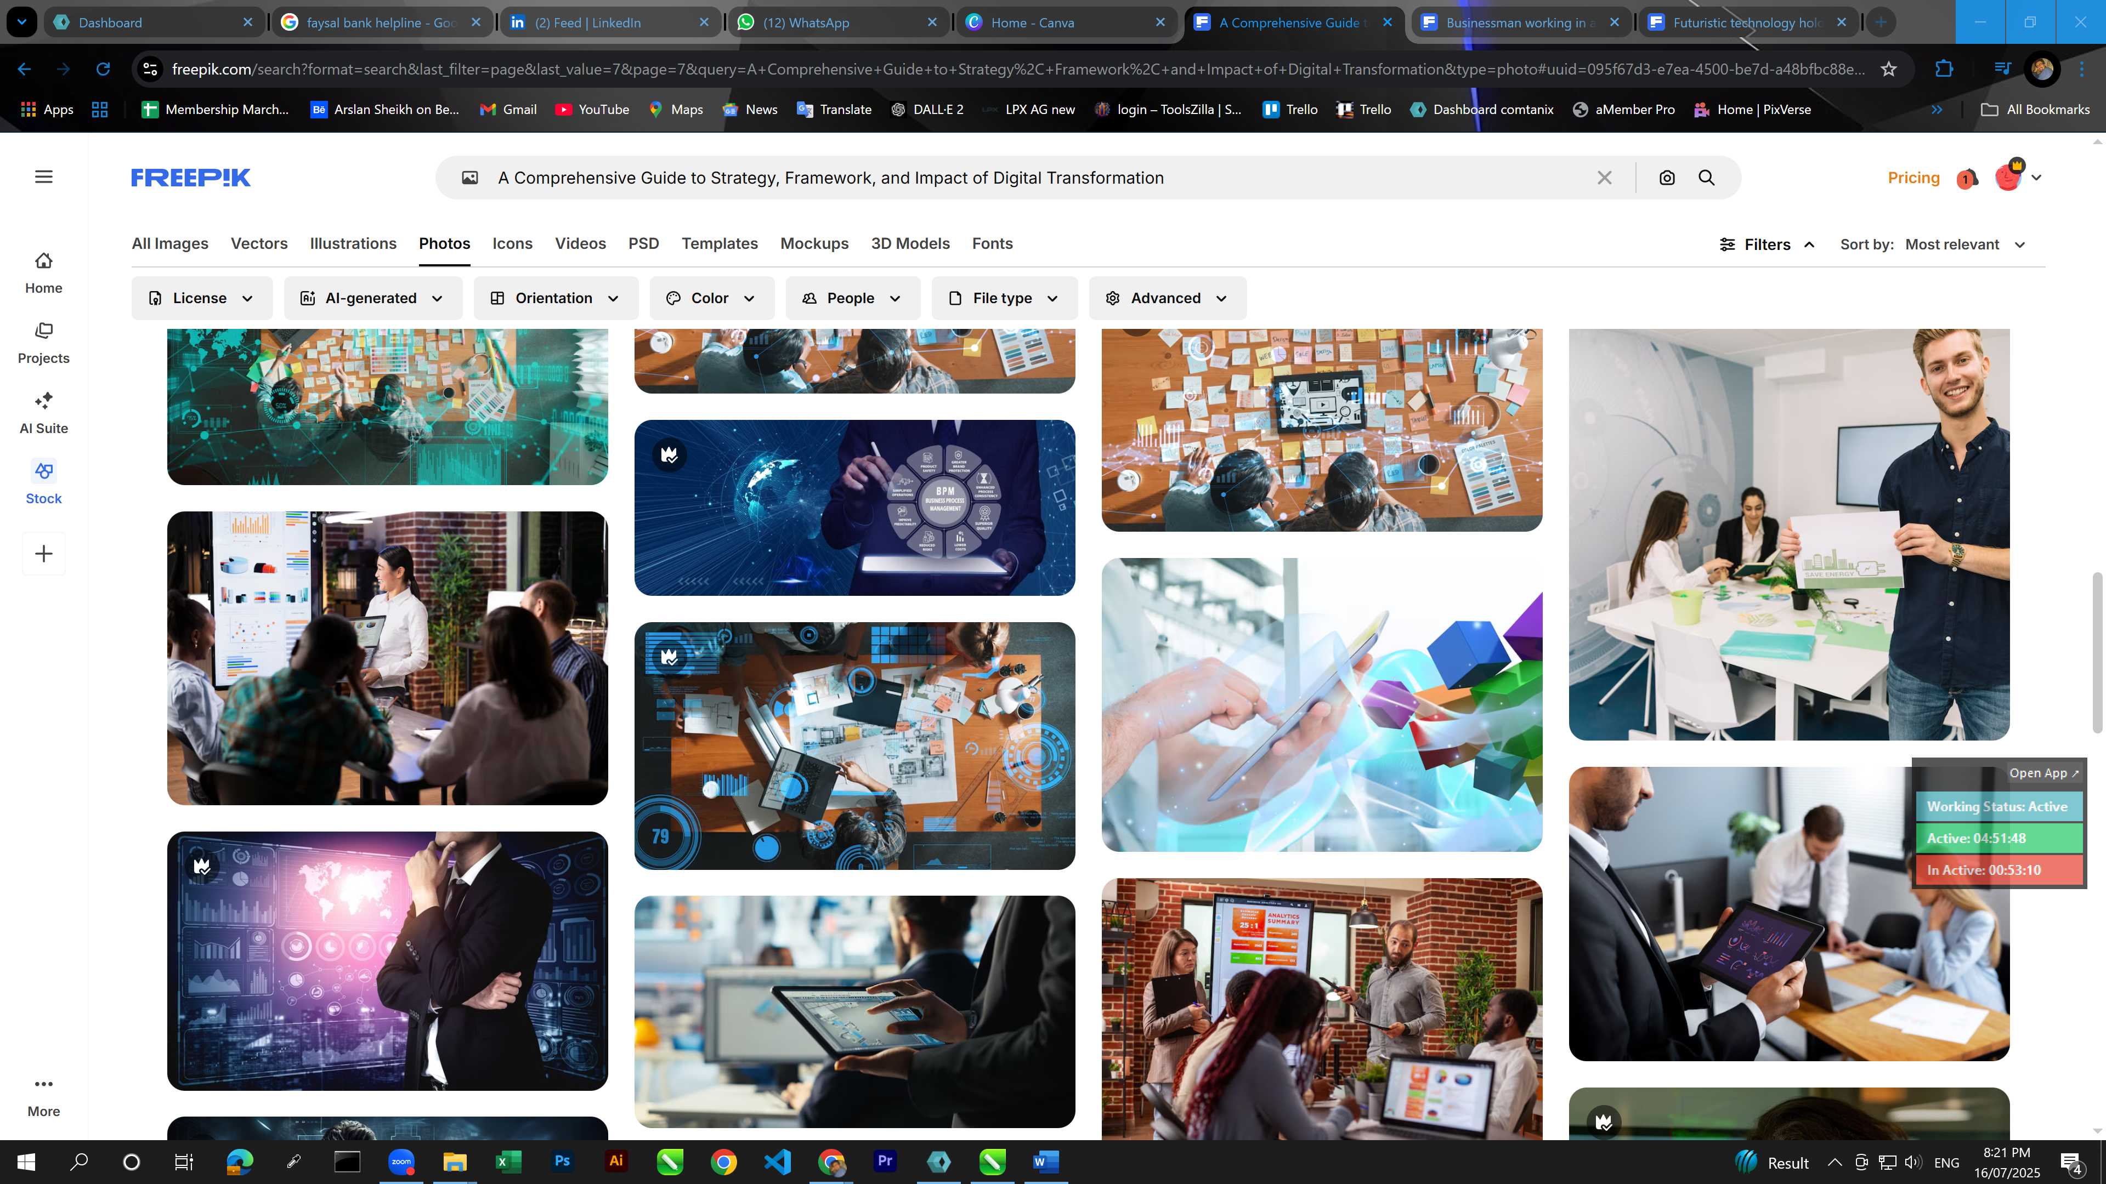Click the search magnifier icon

tap(1706, 177)
